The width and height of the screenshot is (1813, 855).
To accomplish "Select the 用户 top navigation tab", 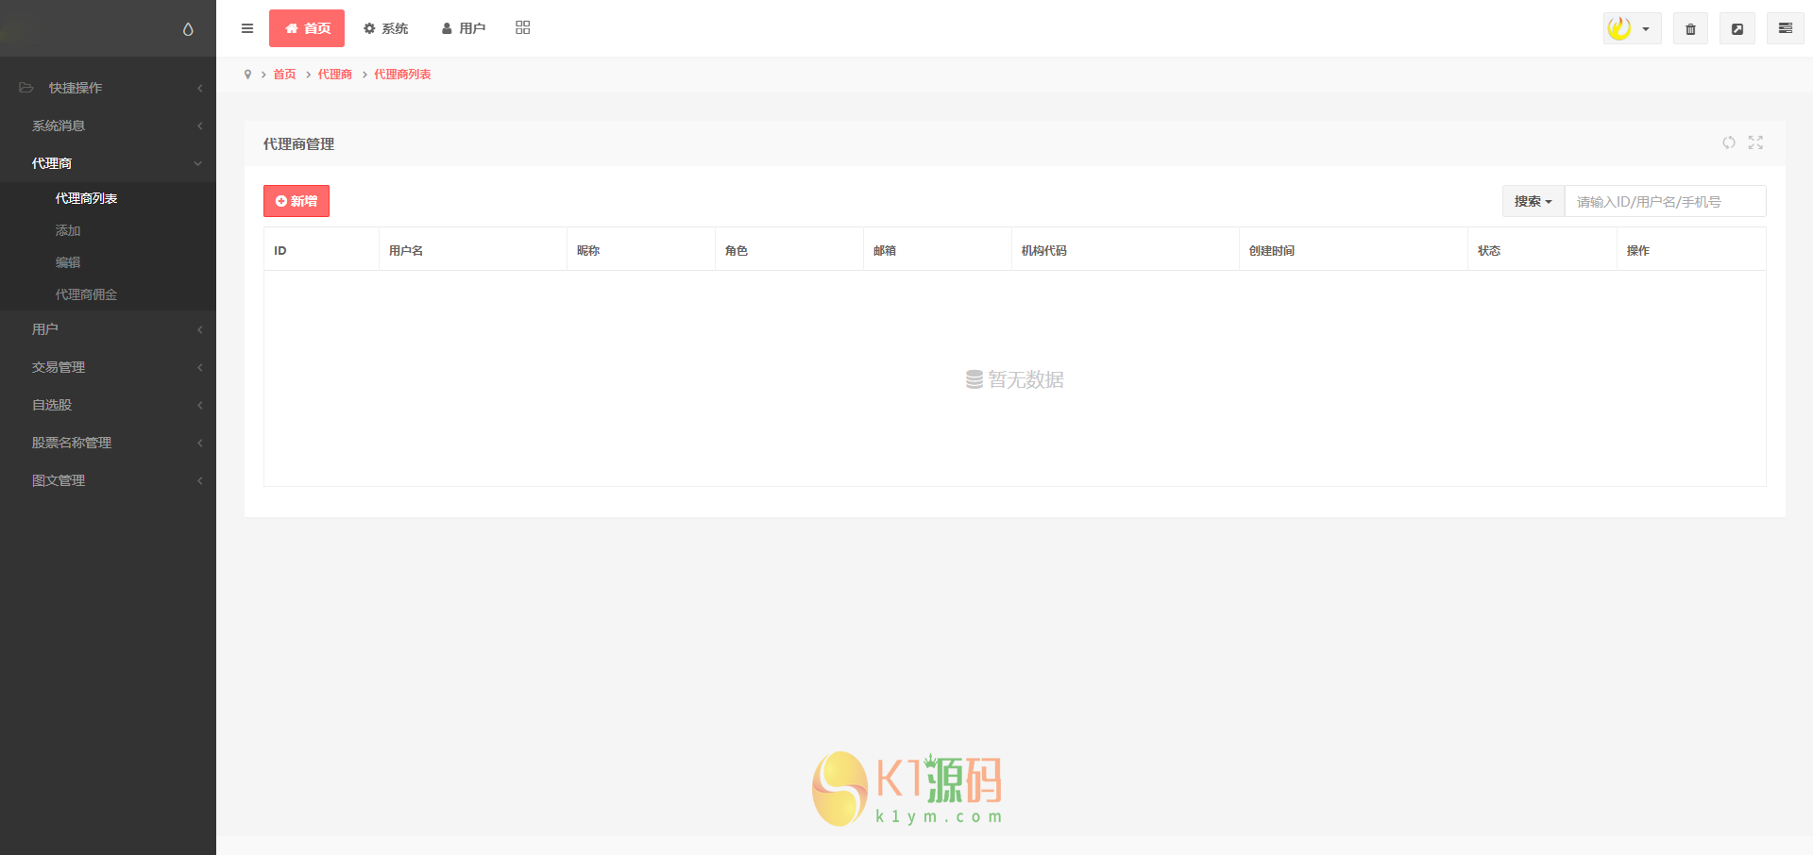I will tap(464, 28).
